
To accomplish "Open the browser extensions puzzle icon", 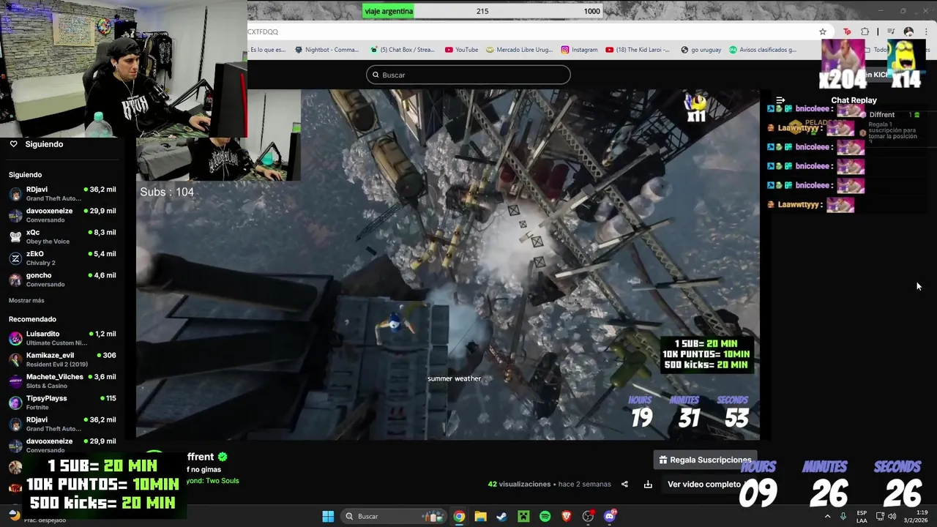I will click(x=865, y=31).
